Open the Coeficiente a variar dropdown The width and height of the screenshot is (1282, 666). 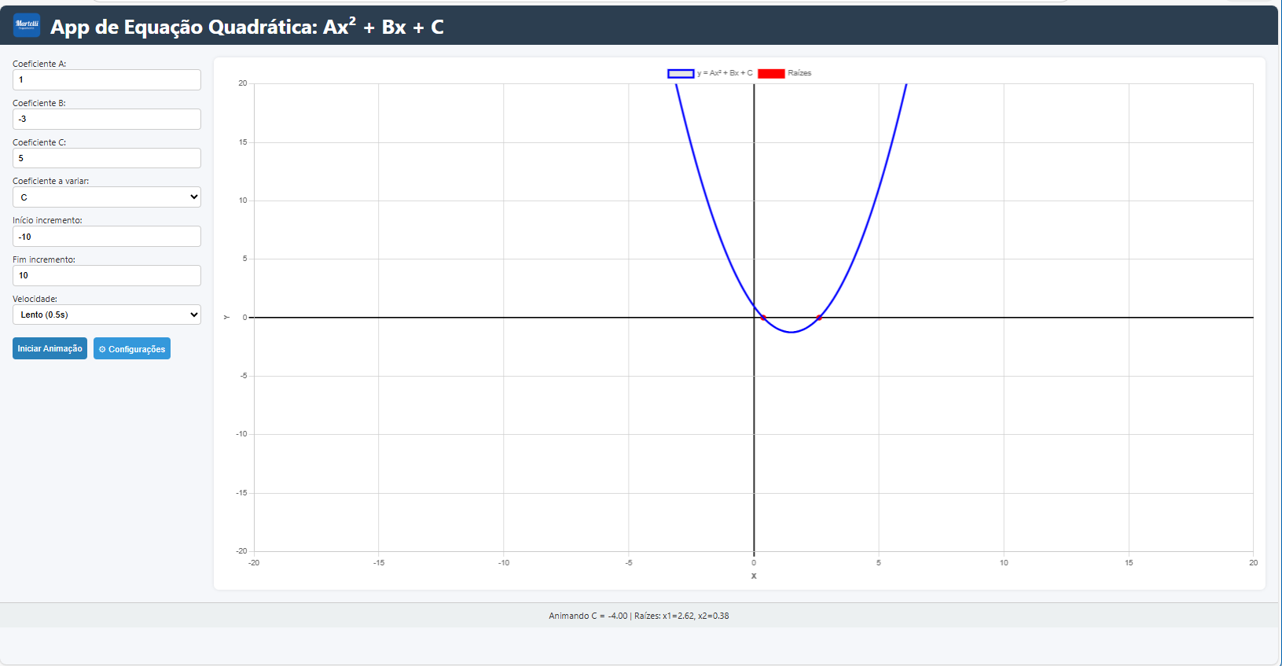coord(107,197)
